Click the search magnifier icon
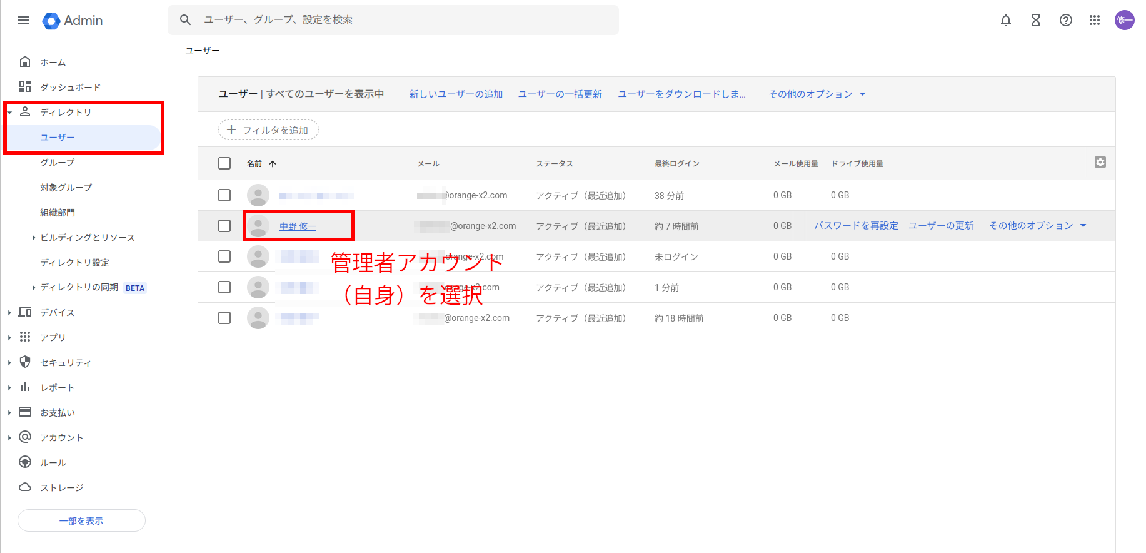The width and height of the screenshot is (1146, 553). 185,20
